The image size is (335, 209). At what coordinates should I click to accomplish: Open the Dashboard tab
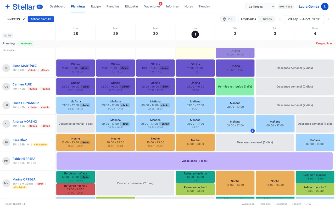58,7
